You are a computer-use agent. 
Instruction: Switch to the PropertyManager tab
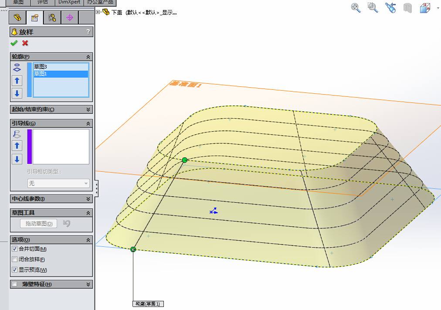tap(35, 18)
